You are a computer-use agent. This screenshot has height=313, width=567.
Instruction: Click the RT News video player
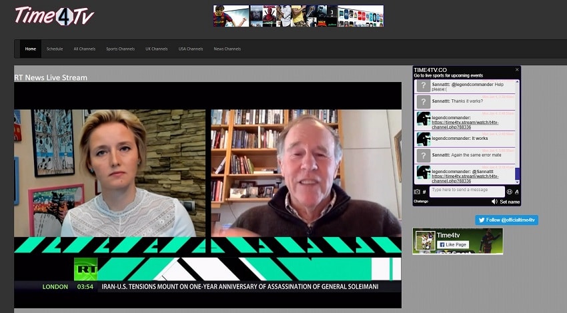(x=207, y=195)
